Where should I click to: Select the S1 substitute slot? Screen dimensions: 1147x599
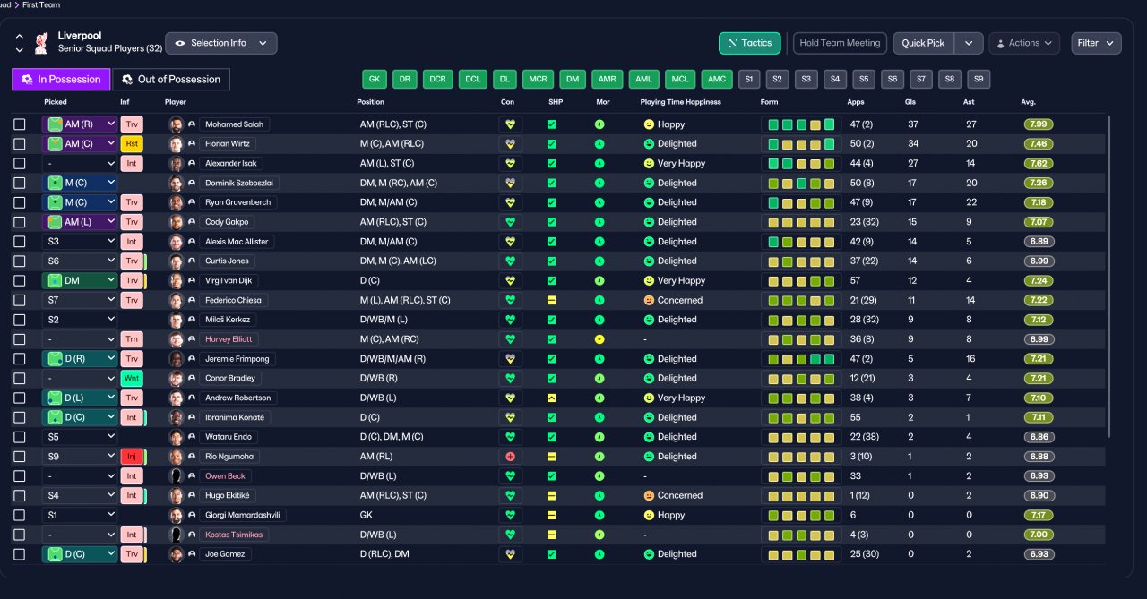(x=749, y=80)
